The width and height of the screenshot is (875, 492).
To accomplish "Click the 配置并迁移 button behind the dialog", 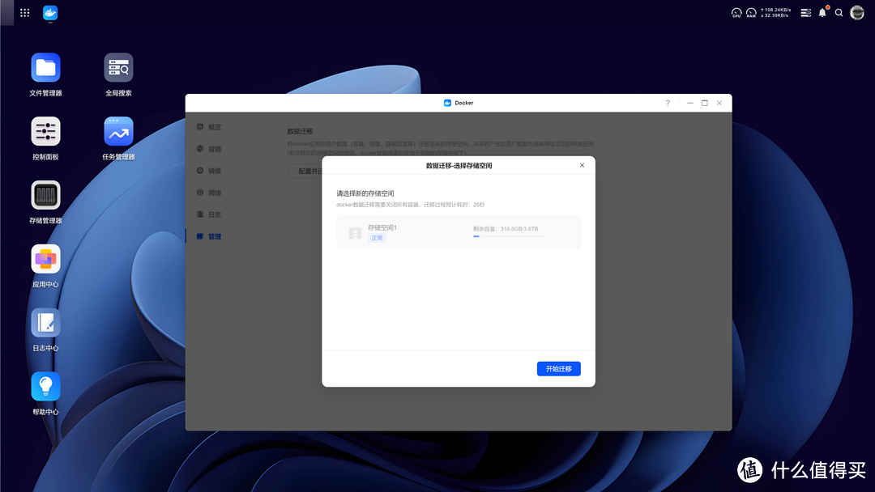I will (305, 171).
